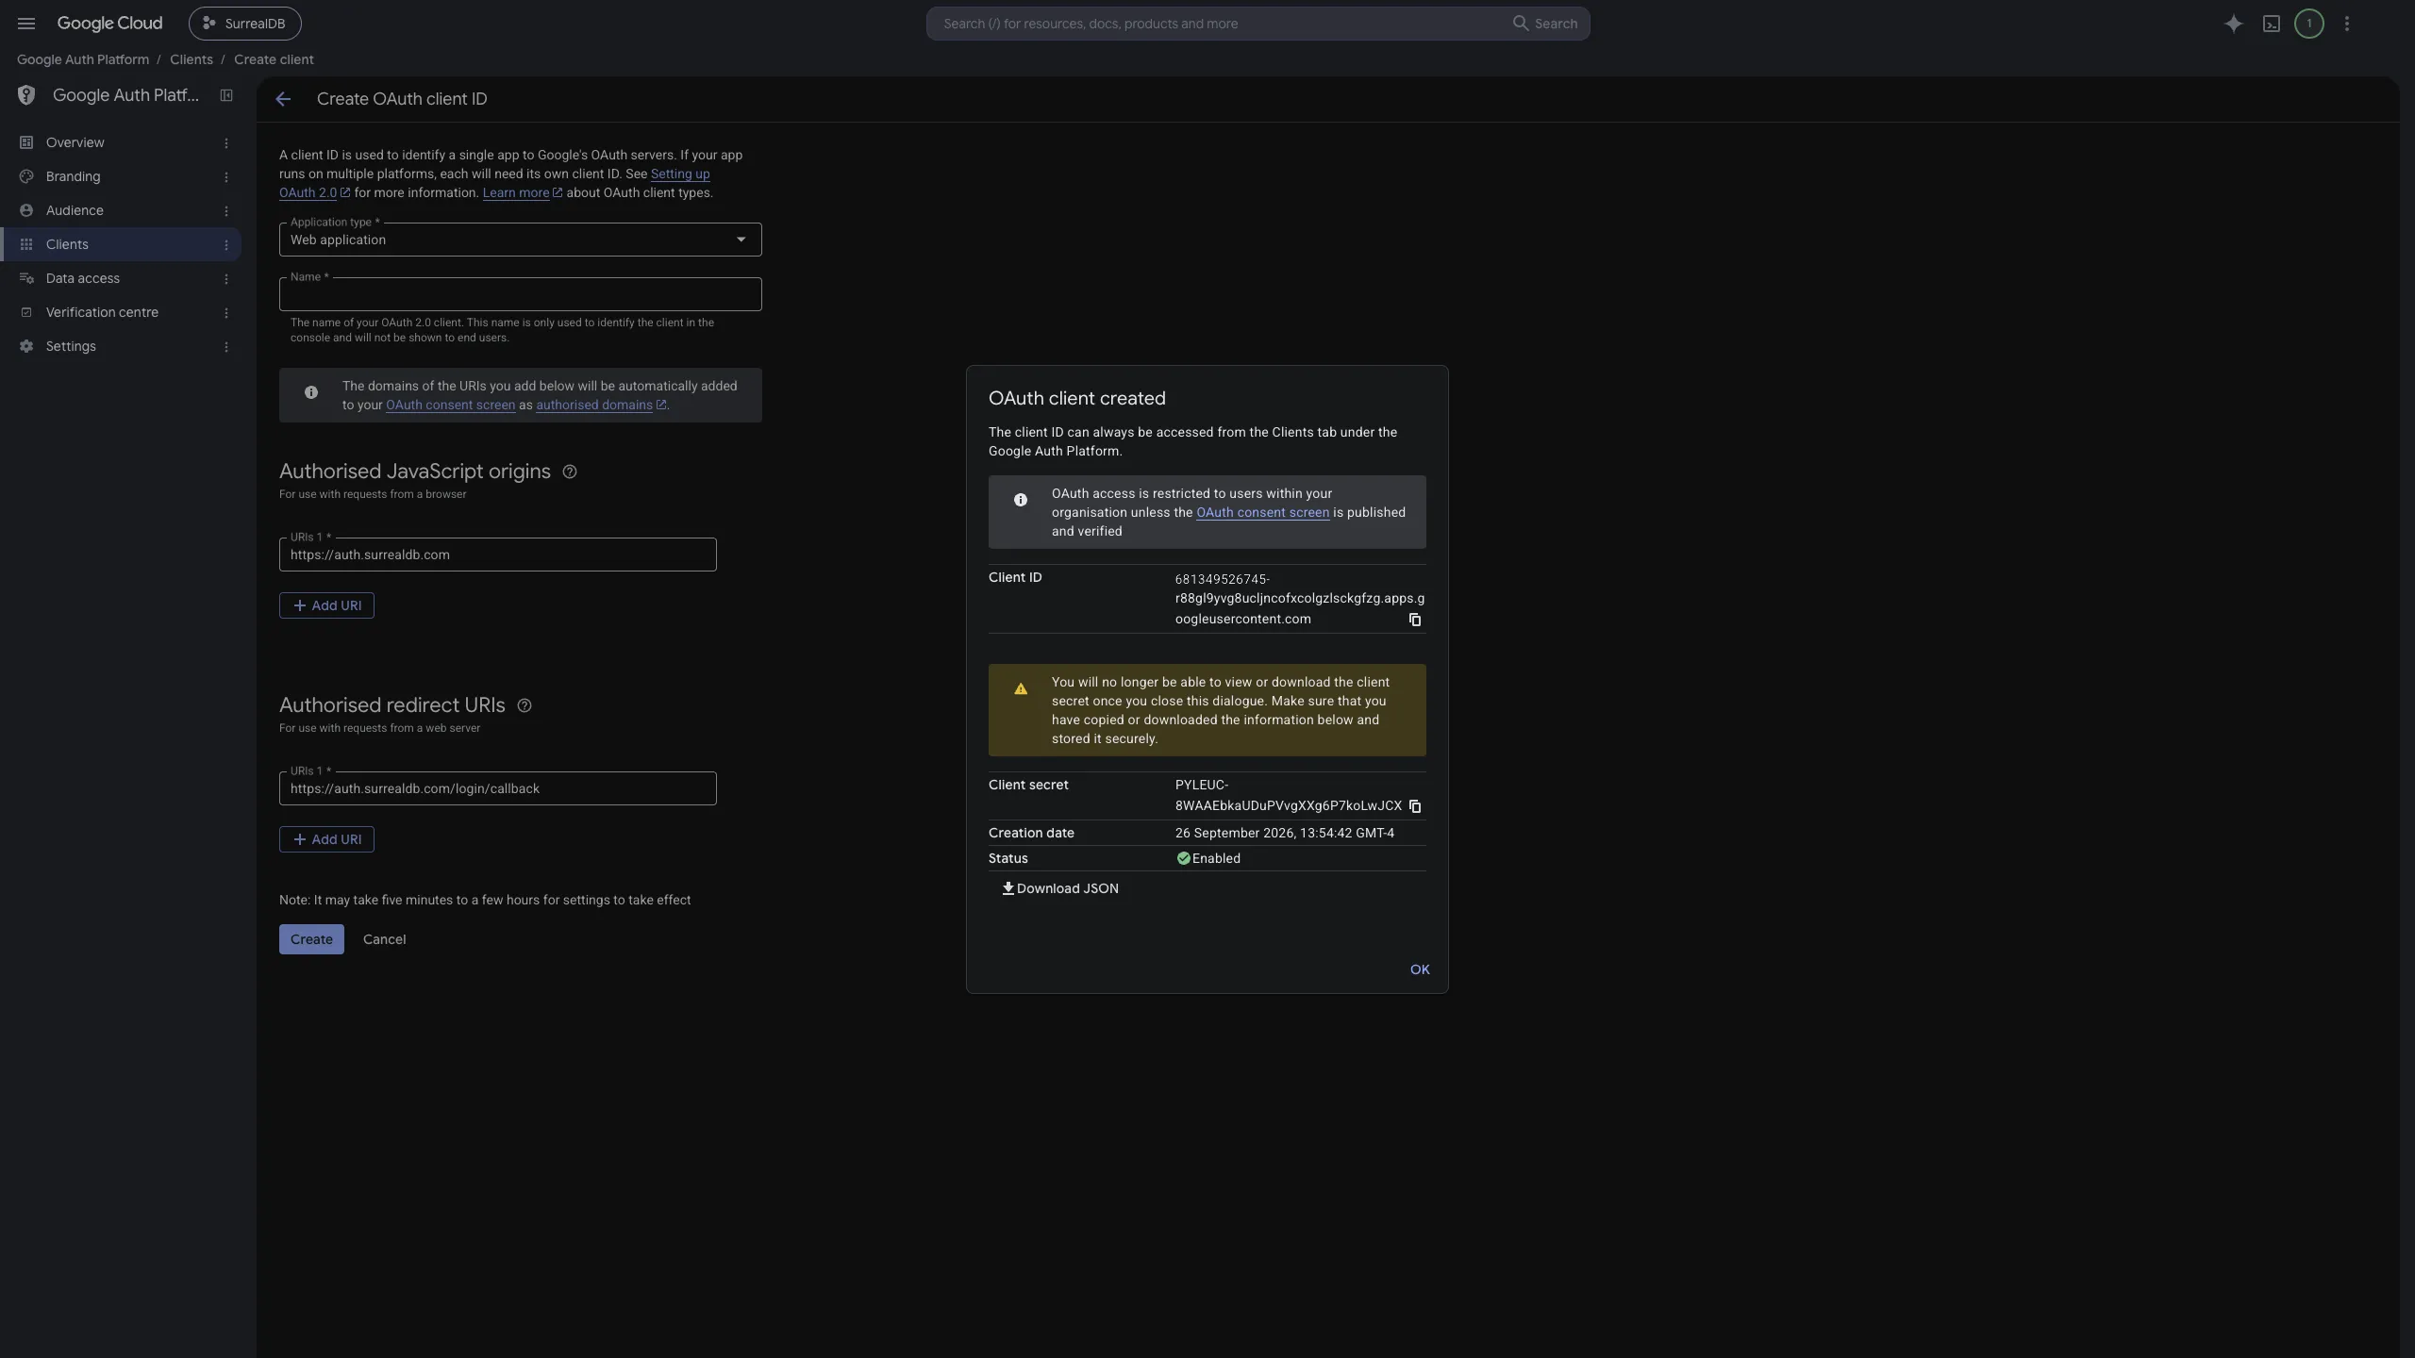This screenshot has width=2415, height=1358.
Task: Expand the Application type dropdown
Action: pyautogui.click(x=520, y=240)
